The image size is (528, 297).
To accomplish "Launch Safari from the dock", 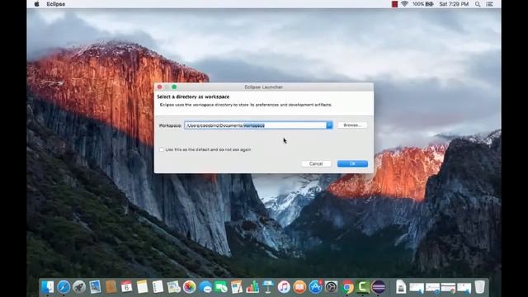I will point(64,287).
